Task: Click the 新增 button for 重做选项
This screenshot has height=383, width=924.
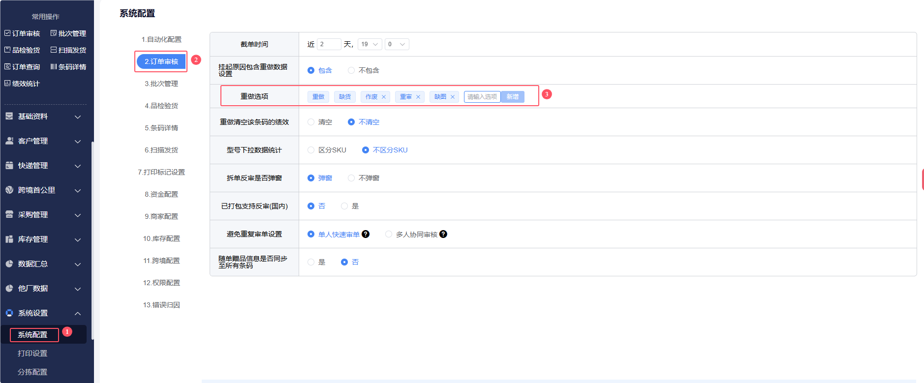Action: tap(512, 97)
